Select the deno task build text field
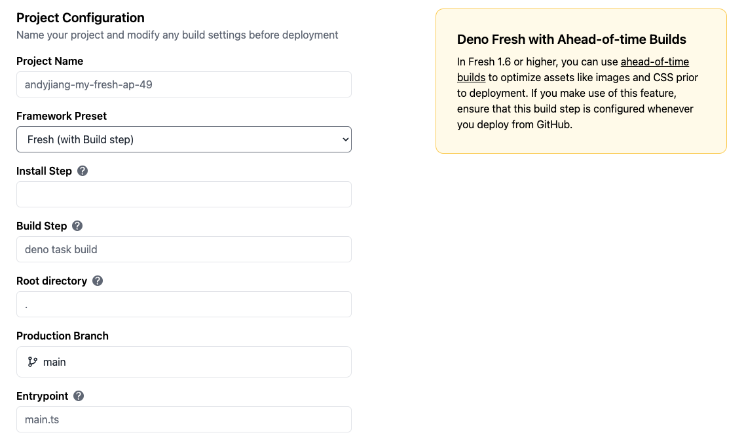Screen dimensions: 744x439 183,249
